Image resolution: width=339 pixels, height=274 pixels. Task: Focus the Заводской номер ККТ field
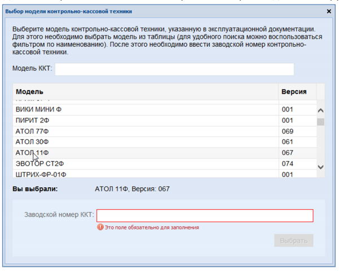205,215
